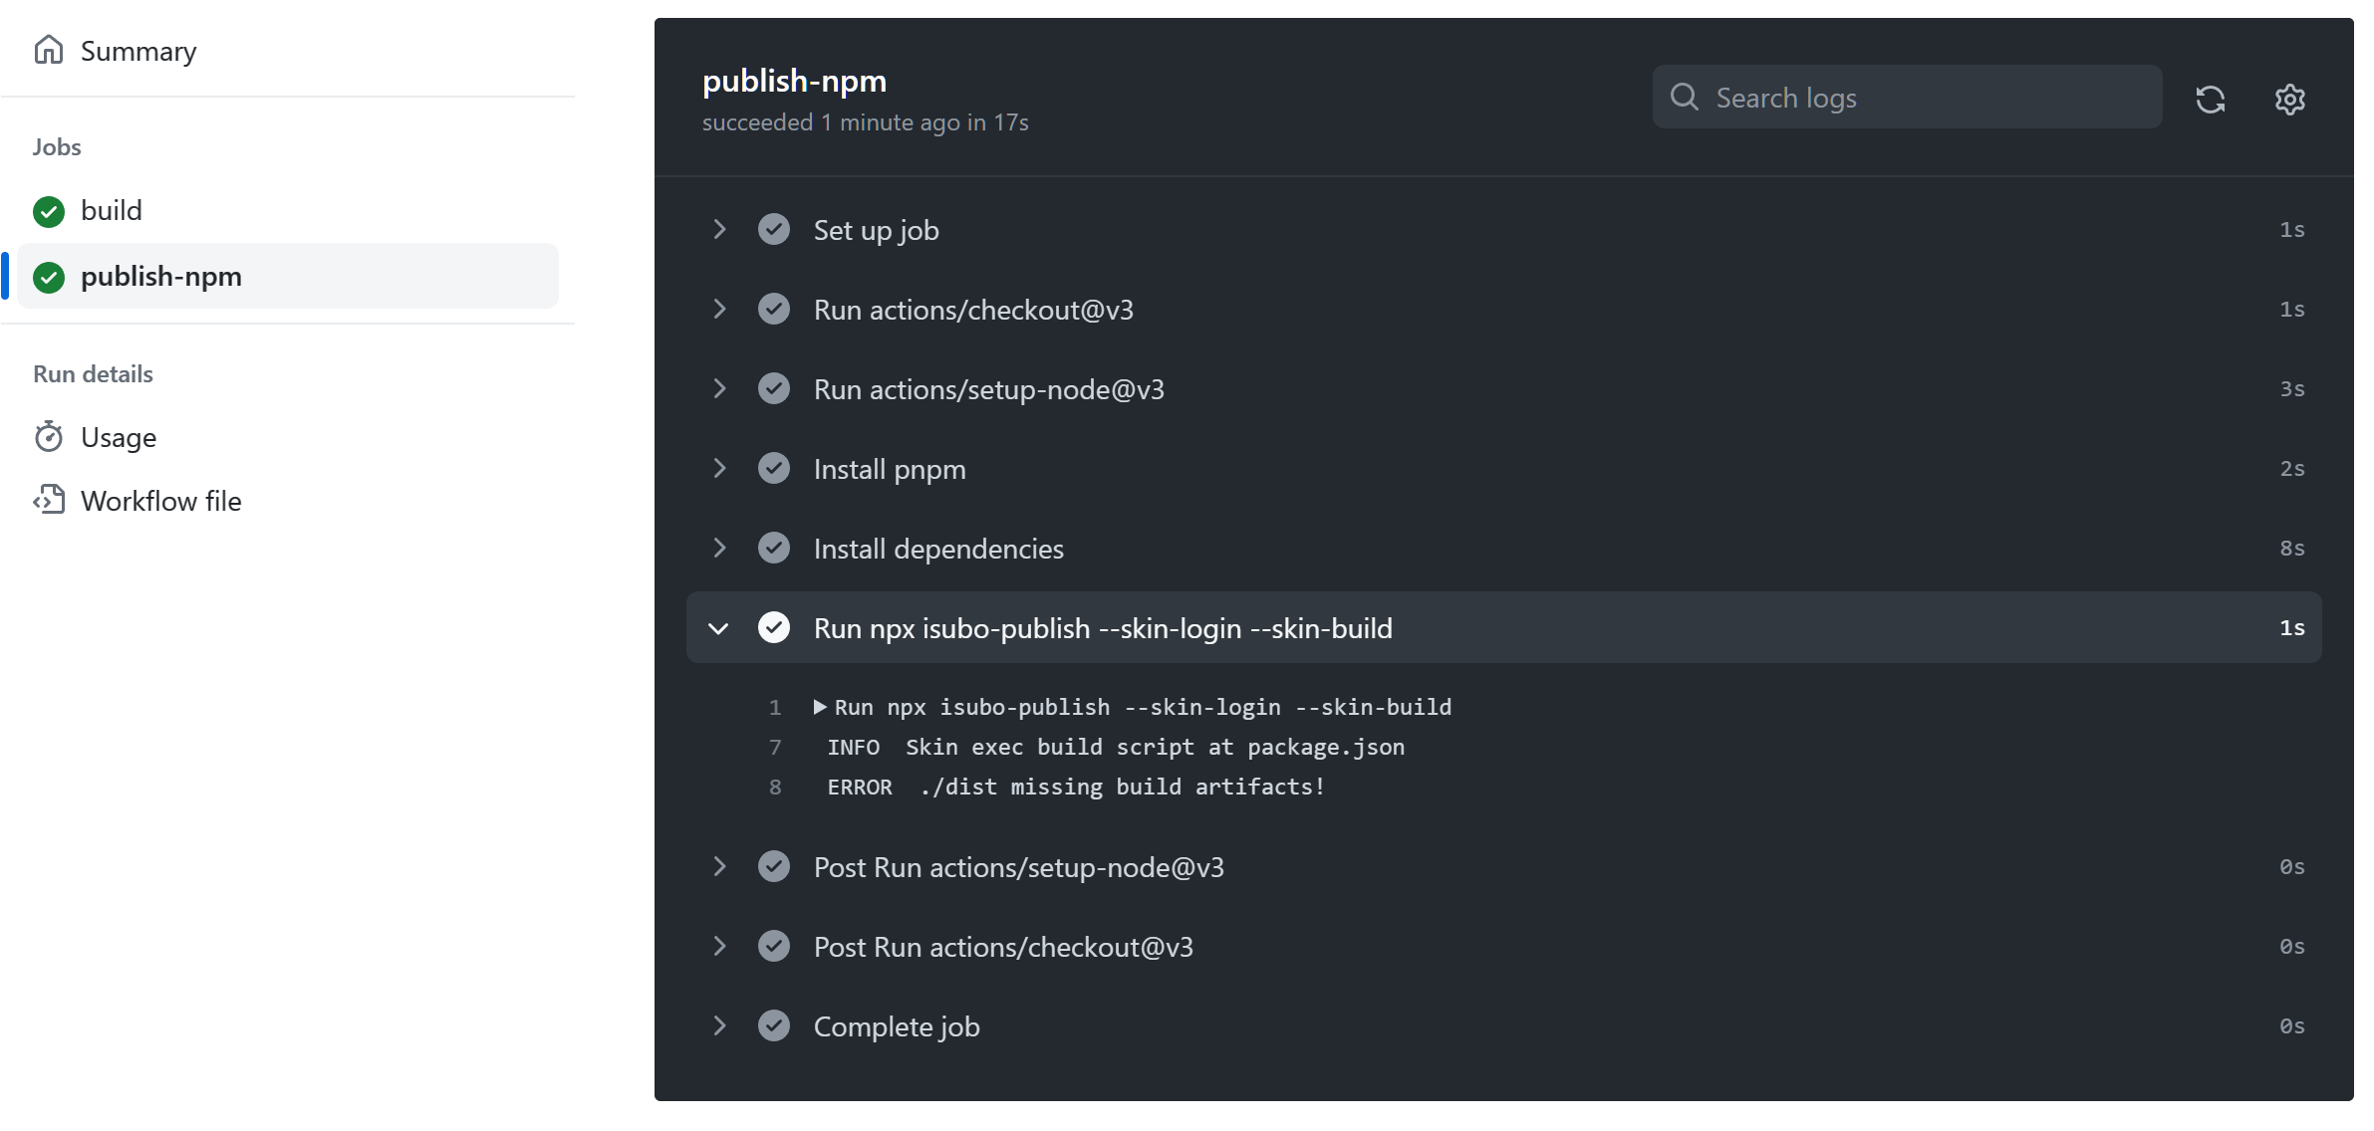
Task: Click the check icon beside Install pnpm step
Action: (x=774, y=468)
